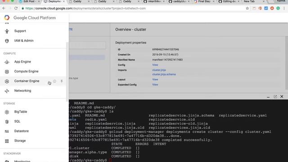Click the deployment ID value 699846274441537046

166,49
